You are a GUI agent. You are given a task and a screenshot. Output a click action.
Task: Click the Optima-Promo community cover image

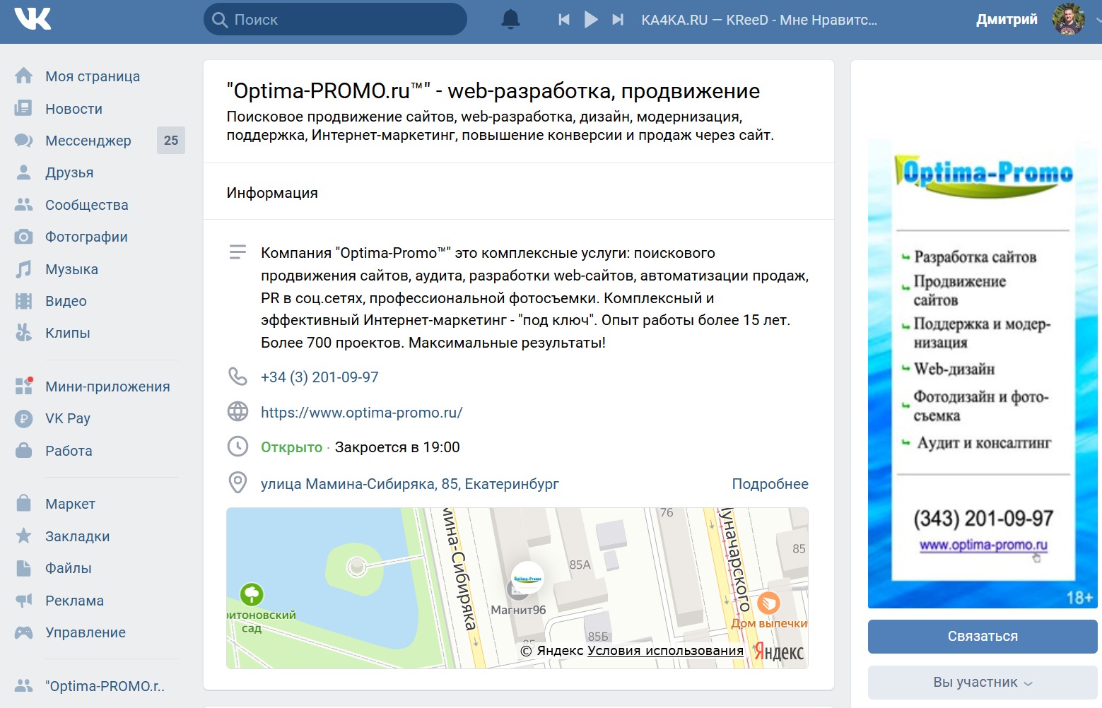[983, 372]
